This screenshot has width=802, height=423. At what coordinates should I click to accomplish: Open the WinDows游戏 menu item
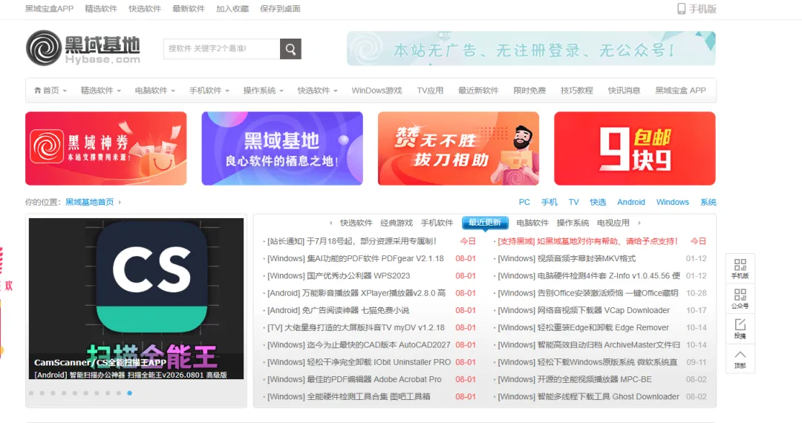coord(377,91)
